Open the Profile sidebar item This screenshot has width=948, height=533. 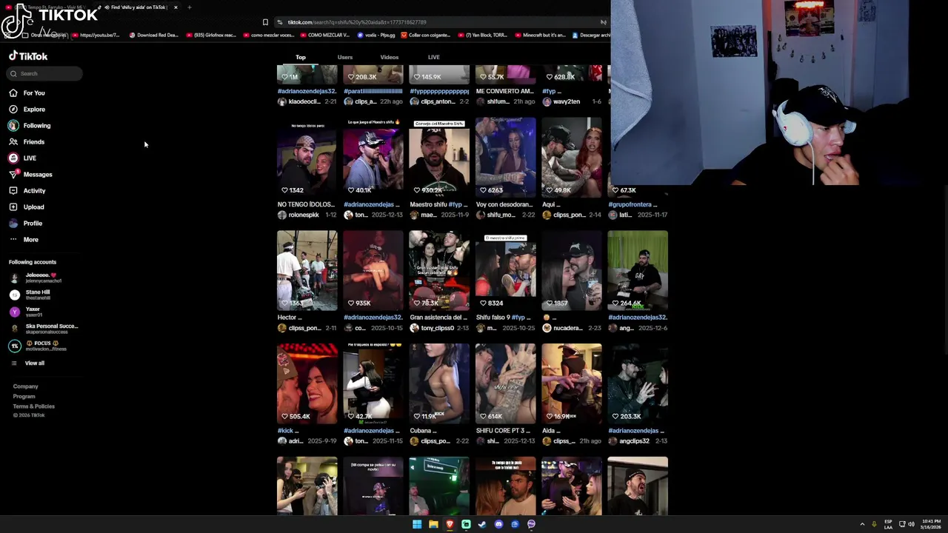26,223
